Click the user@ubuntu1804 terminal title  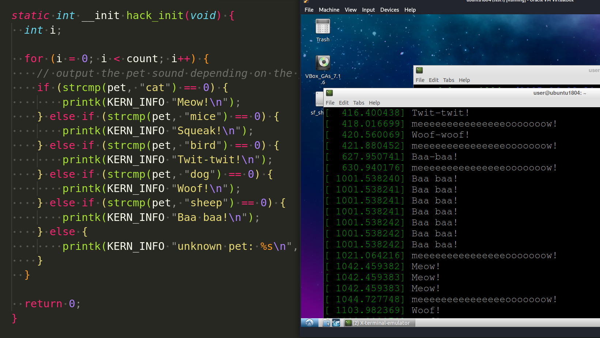pyautogui.click(x=560, y=93)
